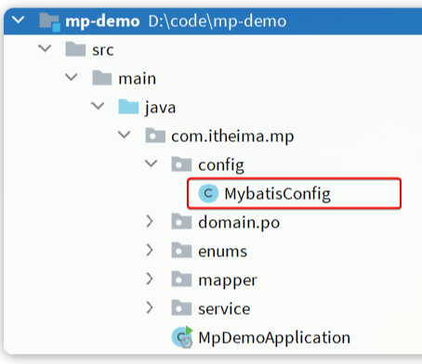The width and height of the screenshot is (422, 364).
Task: Select the mapper package label
Action: pyautogui.click(x=228, y=280)
